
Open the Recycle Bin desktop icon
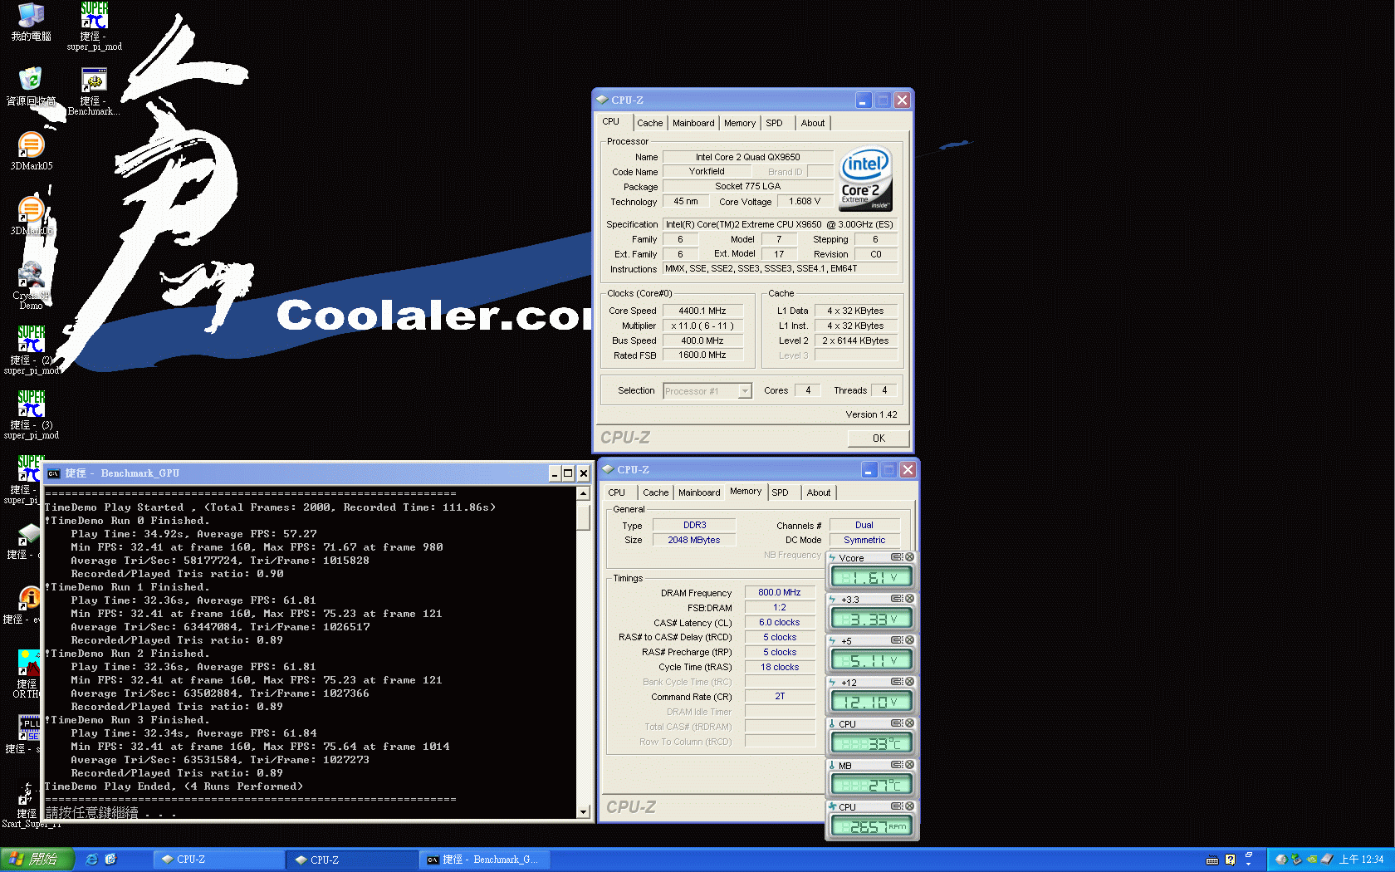click(x=31, y=86)
